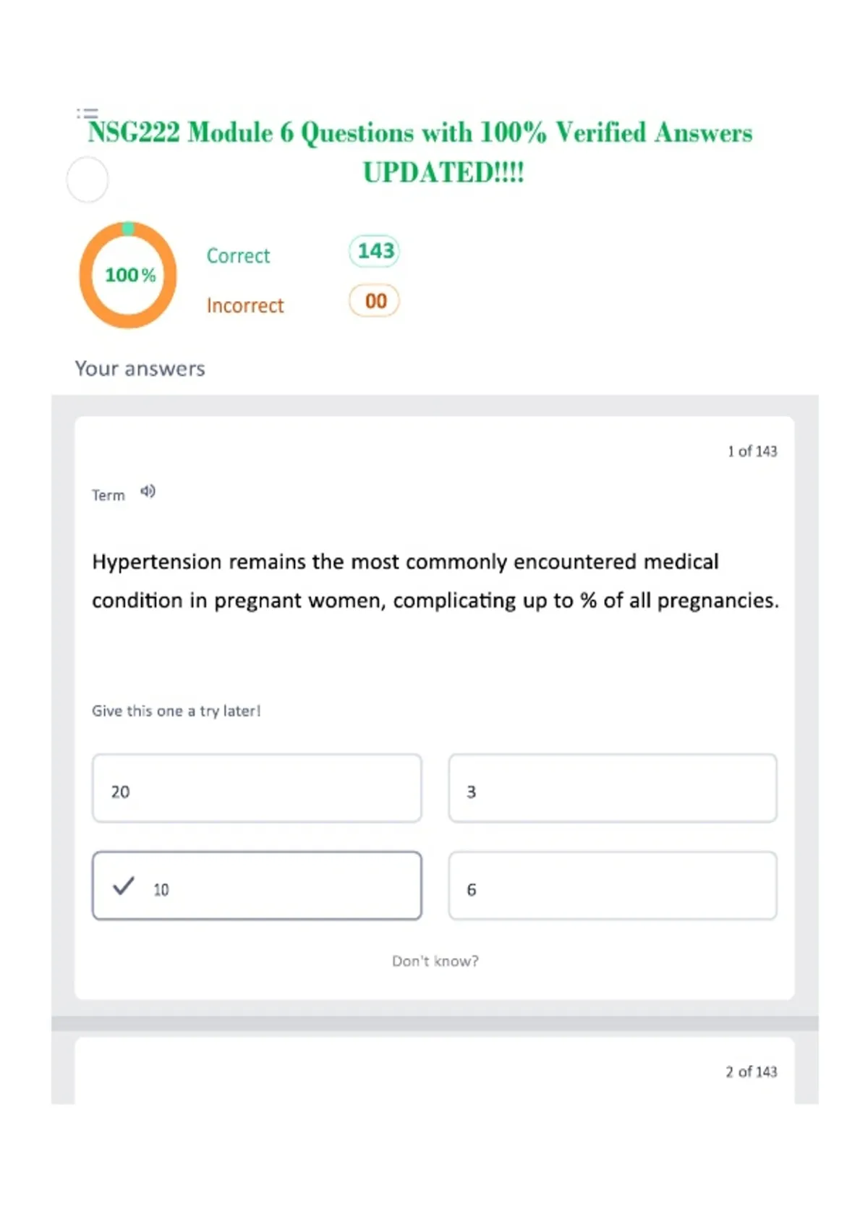The height and width of the screenshot is (1230, 868).
Task: Click the Correct count badge 143
Action: tap(375, 251)
